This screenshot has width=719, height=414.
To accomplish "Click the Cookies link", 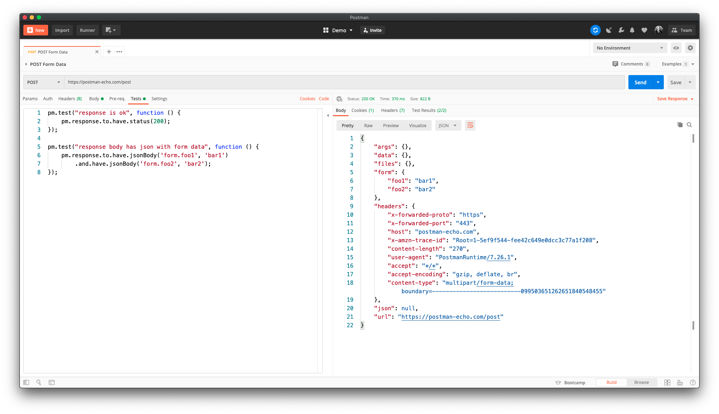I will pos(307,99).
